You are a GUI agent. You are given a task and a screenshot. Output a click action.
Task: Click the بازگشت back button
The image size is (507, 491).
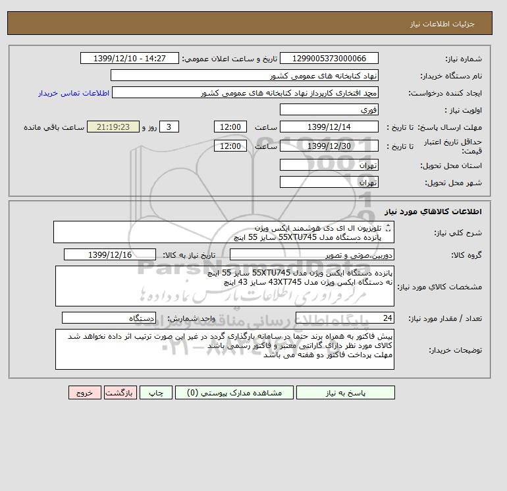[x=120, y=393]
